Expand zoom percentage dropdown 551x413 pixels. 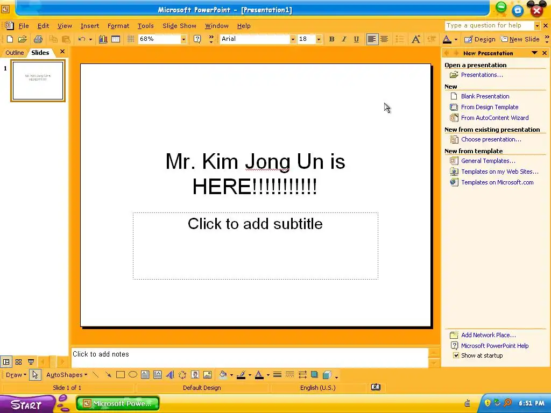183,39
